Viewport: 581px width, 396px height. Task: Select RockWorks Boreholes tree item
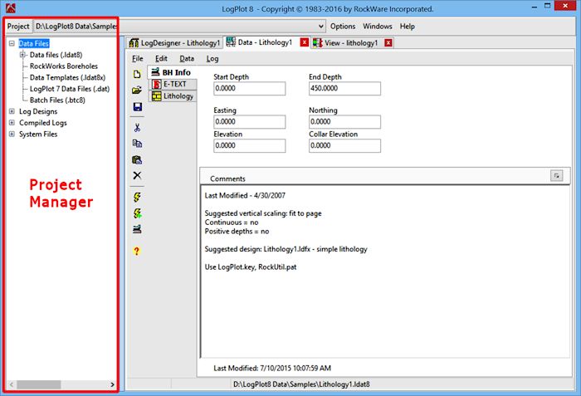(64, 66)
